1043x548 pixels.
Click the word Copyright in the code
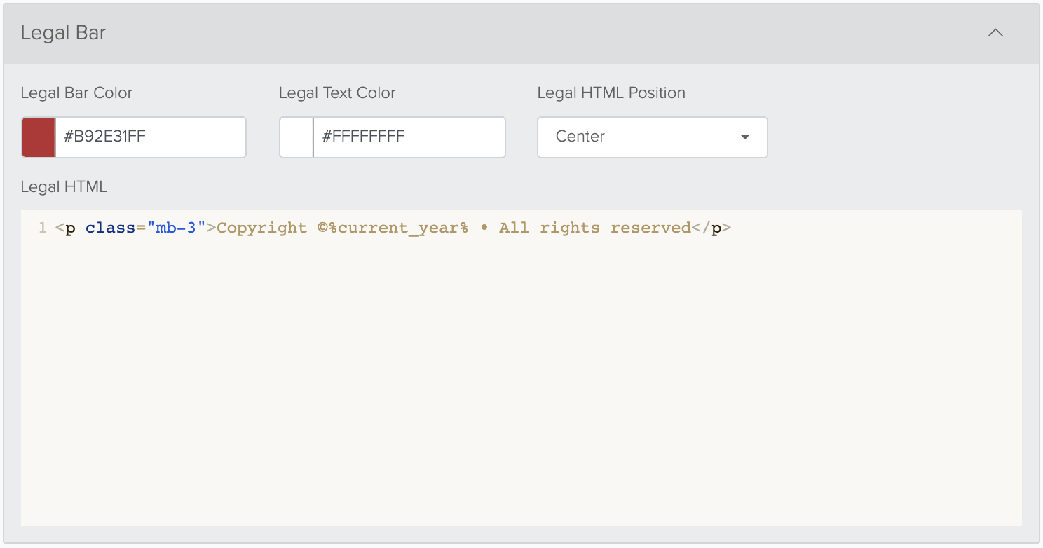tap(261, 228)
